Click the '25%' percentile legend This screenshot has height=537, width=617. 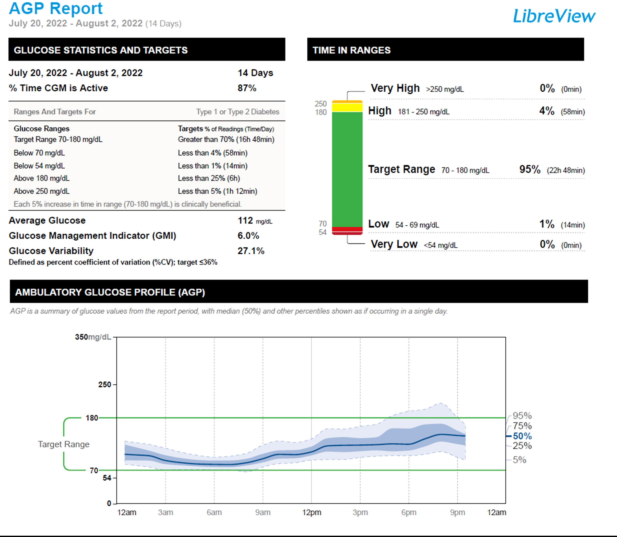[x=522, y=446]
